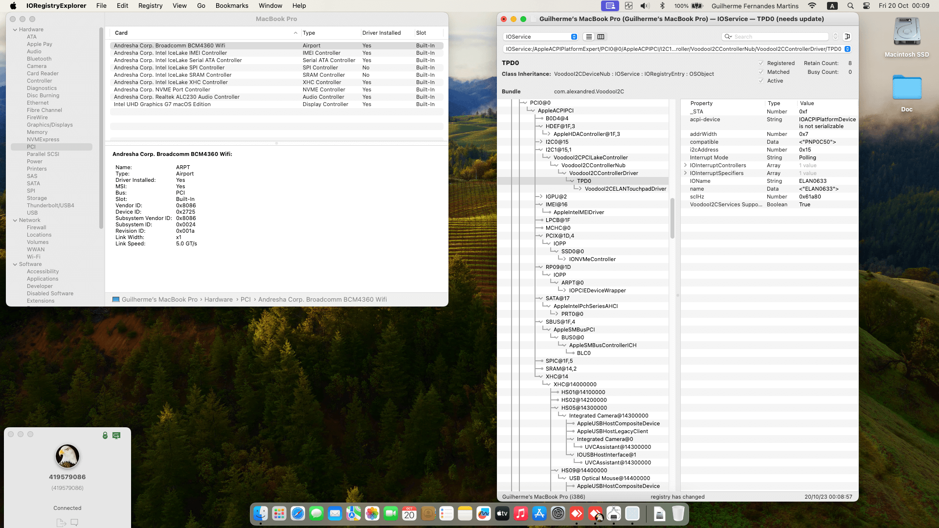Toggle the Matched checkbox
The height and width of the screenshot is (528, 939).
(761, 72)
